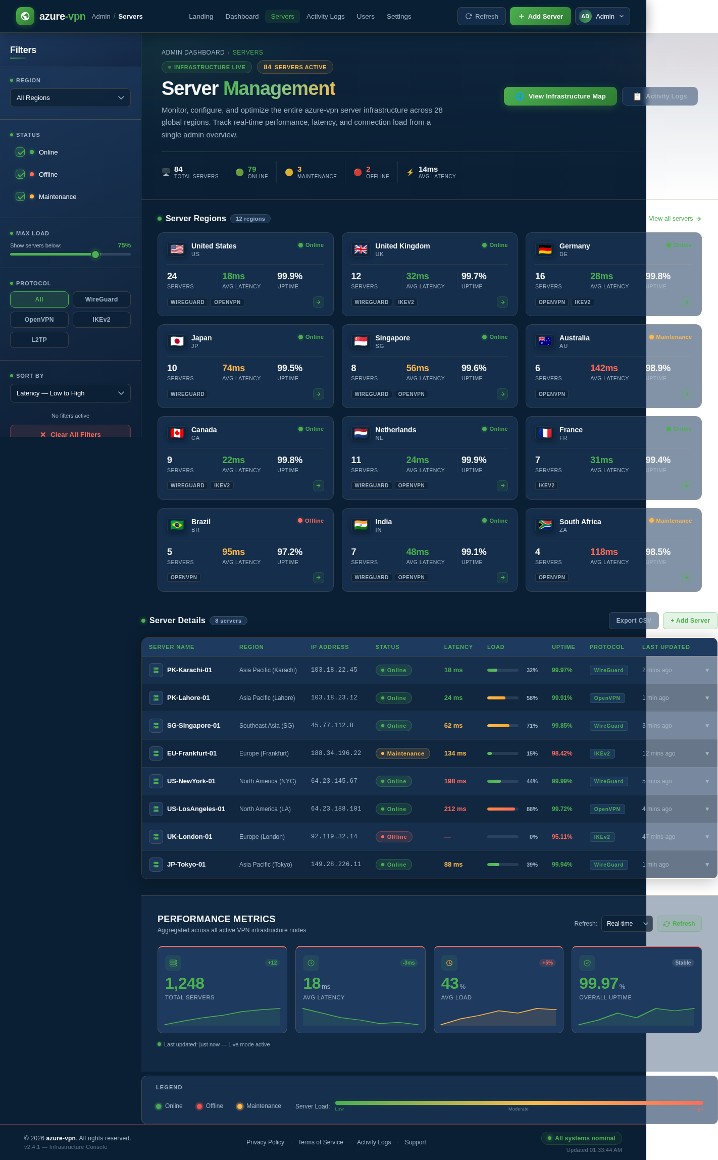Click the Singapore flag icon

[361, 341]
